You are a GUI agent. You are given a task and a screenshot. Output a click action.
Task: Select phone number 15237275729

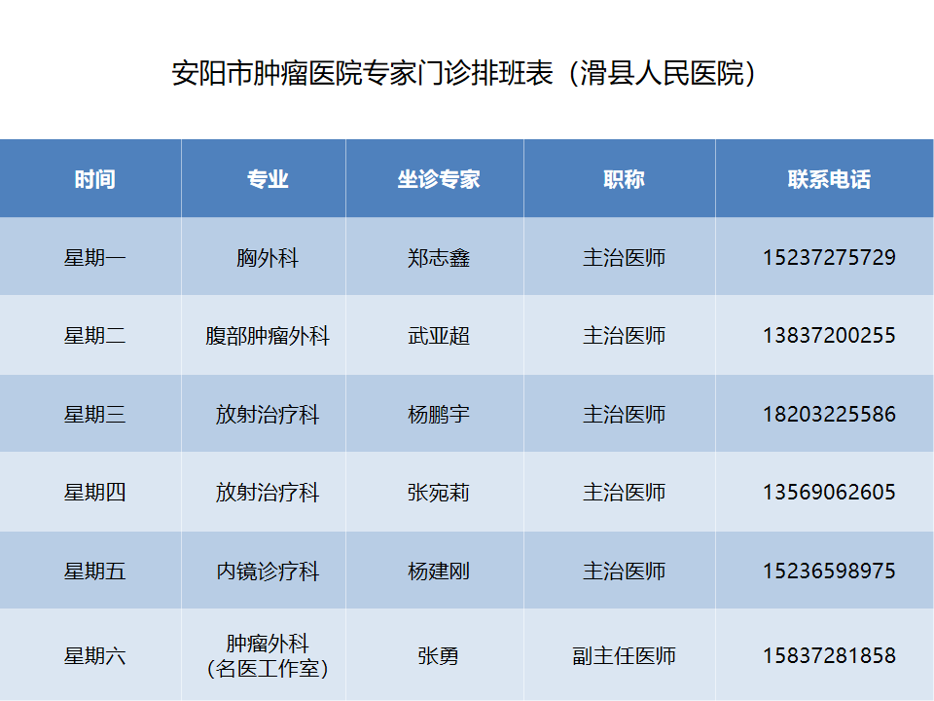pos(829,257)
